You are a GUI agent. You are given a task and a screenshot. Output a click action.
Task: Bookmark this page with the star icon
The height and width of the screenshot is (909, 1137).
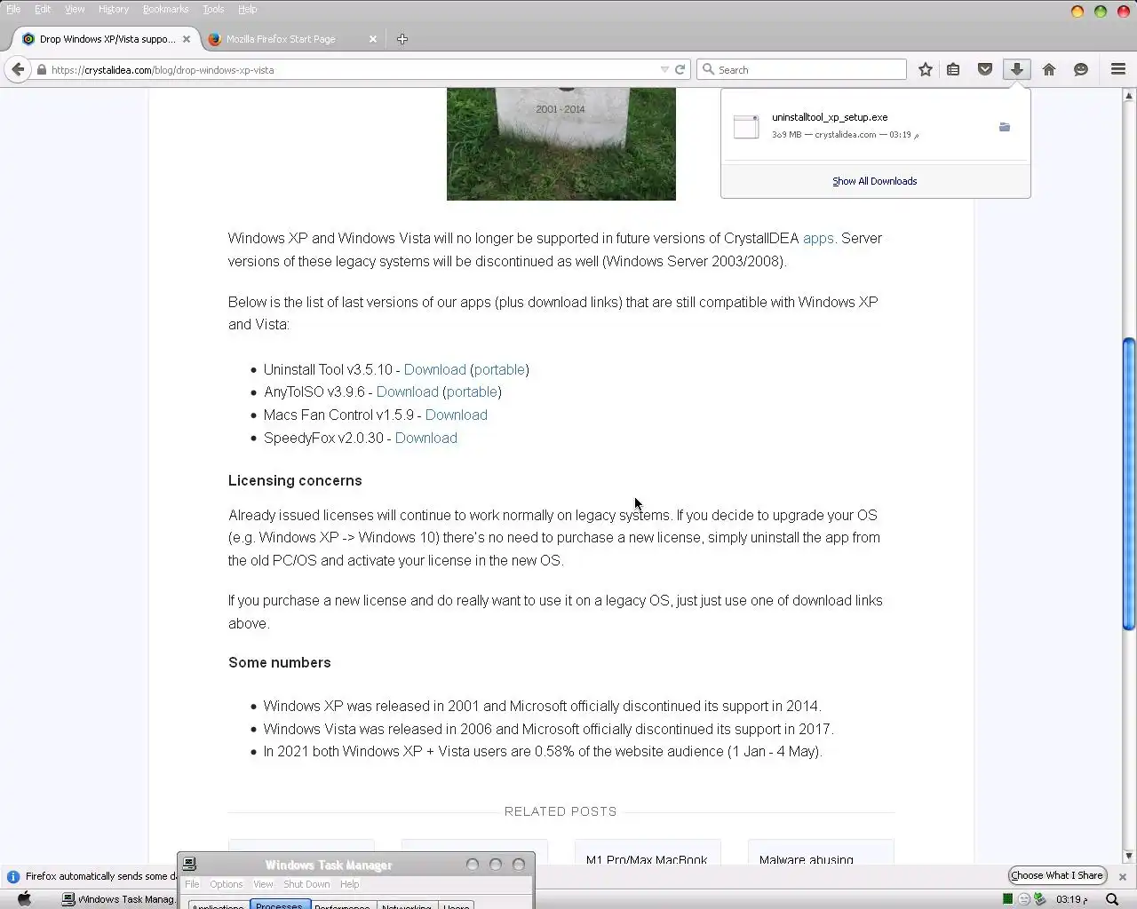[926, 69]
